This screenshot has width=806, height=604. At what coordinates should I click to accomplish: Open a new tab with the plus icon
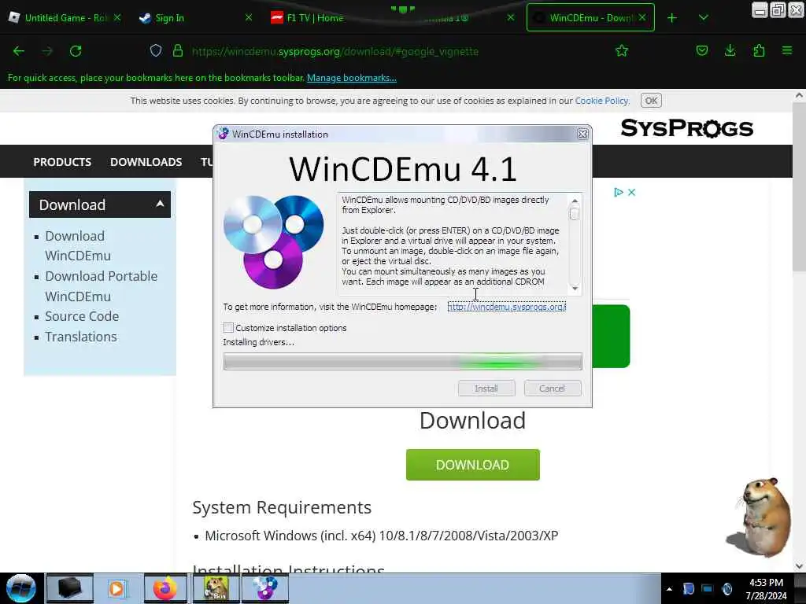pyautogui.click(x=672, y=18)
